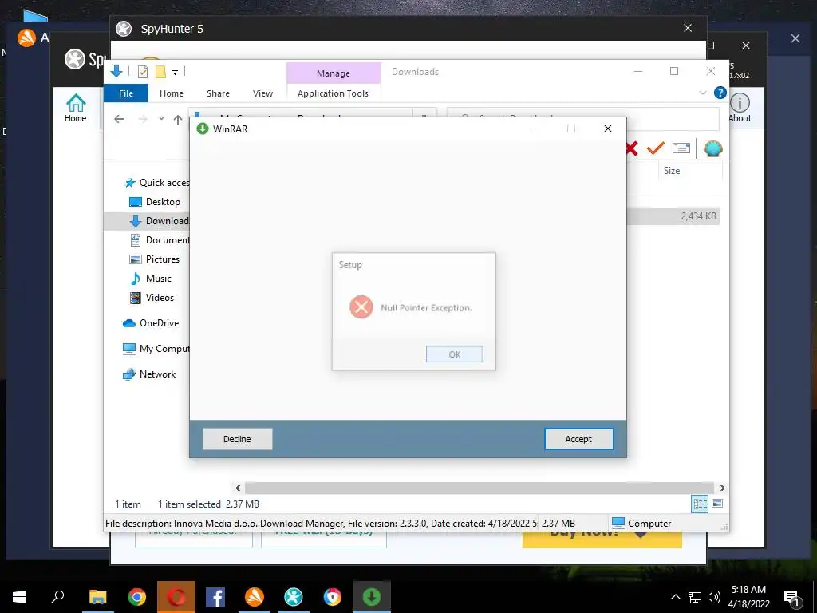Select Documents in navigation pane

(x=160, y=240)
